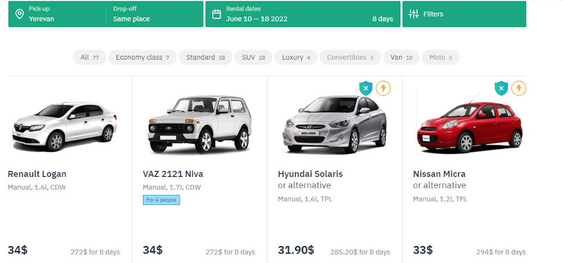Screen dimensions: 563x263
Task: Filter by Standard cars
Action: click(x=205, y=57)
